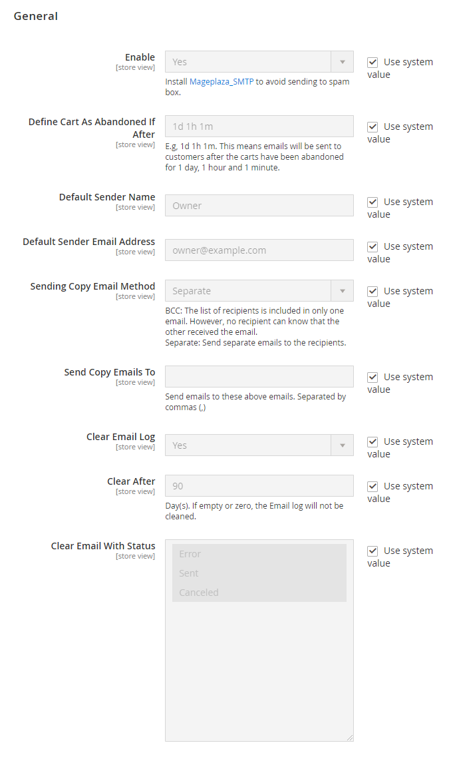Open the Clear Email Log dropdown
The image size is (451, 775).
point(259,445)
